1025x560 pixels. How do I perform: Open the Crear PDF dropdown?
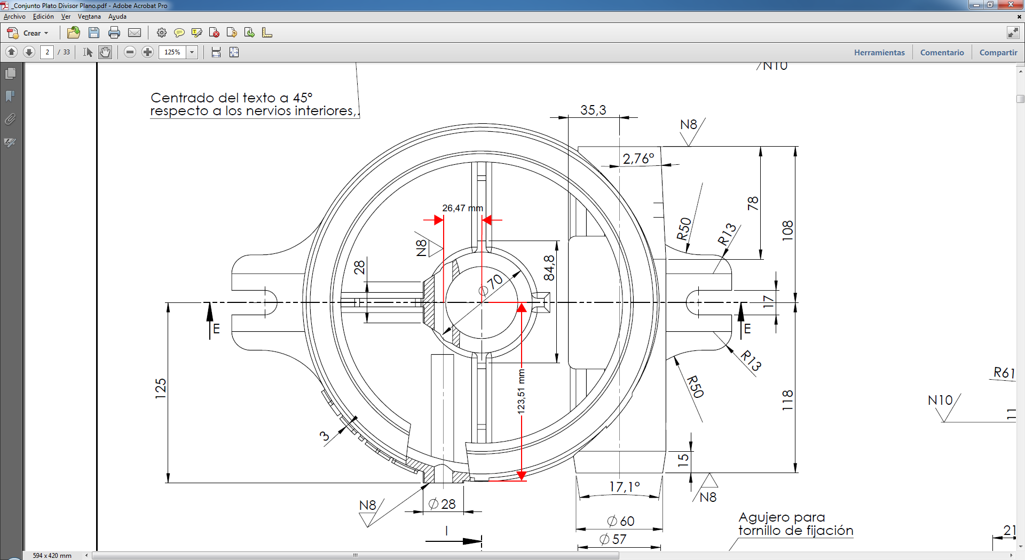tap(28, 33)
